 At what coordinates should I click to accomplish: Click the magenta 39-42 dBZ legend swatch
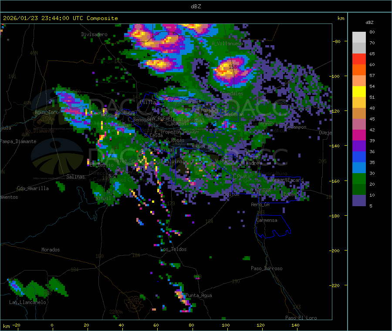[x=359, y=135]
